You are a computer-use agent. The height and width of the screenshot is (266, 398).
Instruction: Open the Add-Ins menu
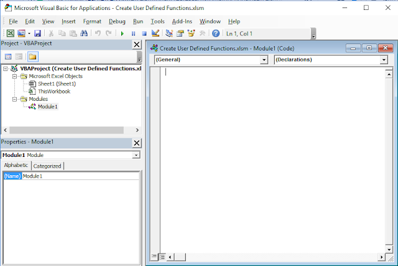(182, 21)
